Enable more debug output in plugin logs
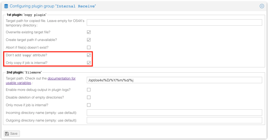Viewport: 268px width, 140px height. pyautogui.click(x=89, y=90)
